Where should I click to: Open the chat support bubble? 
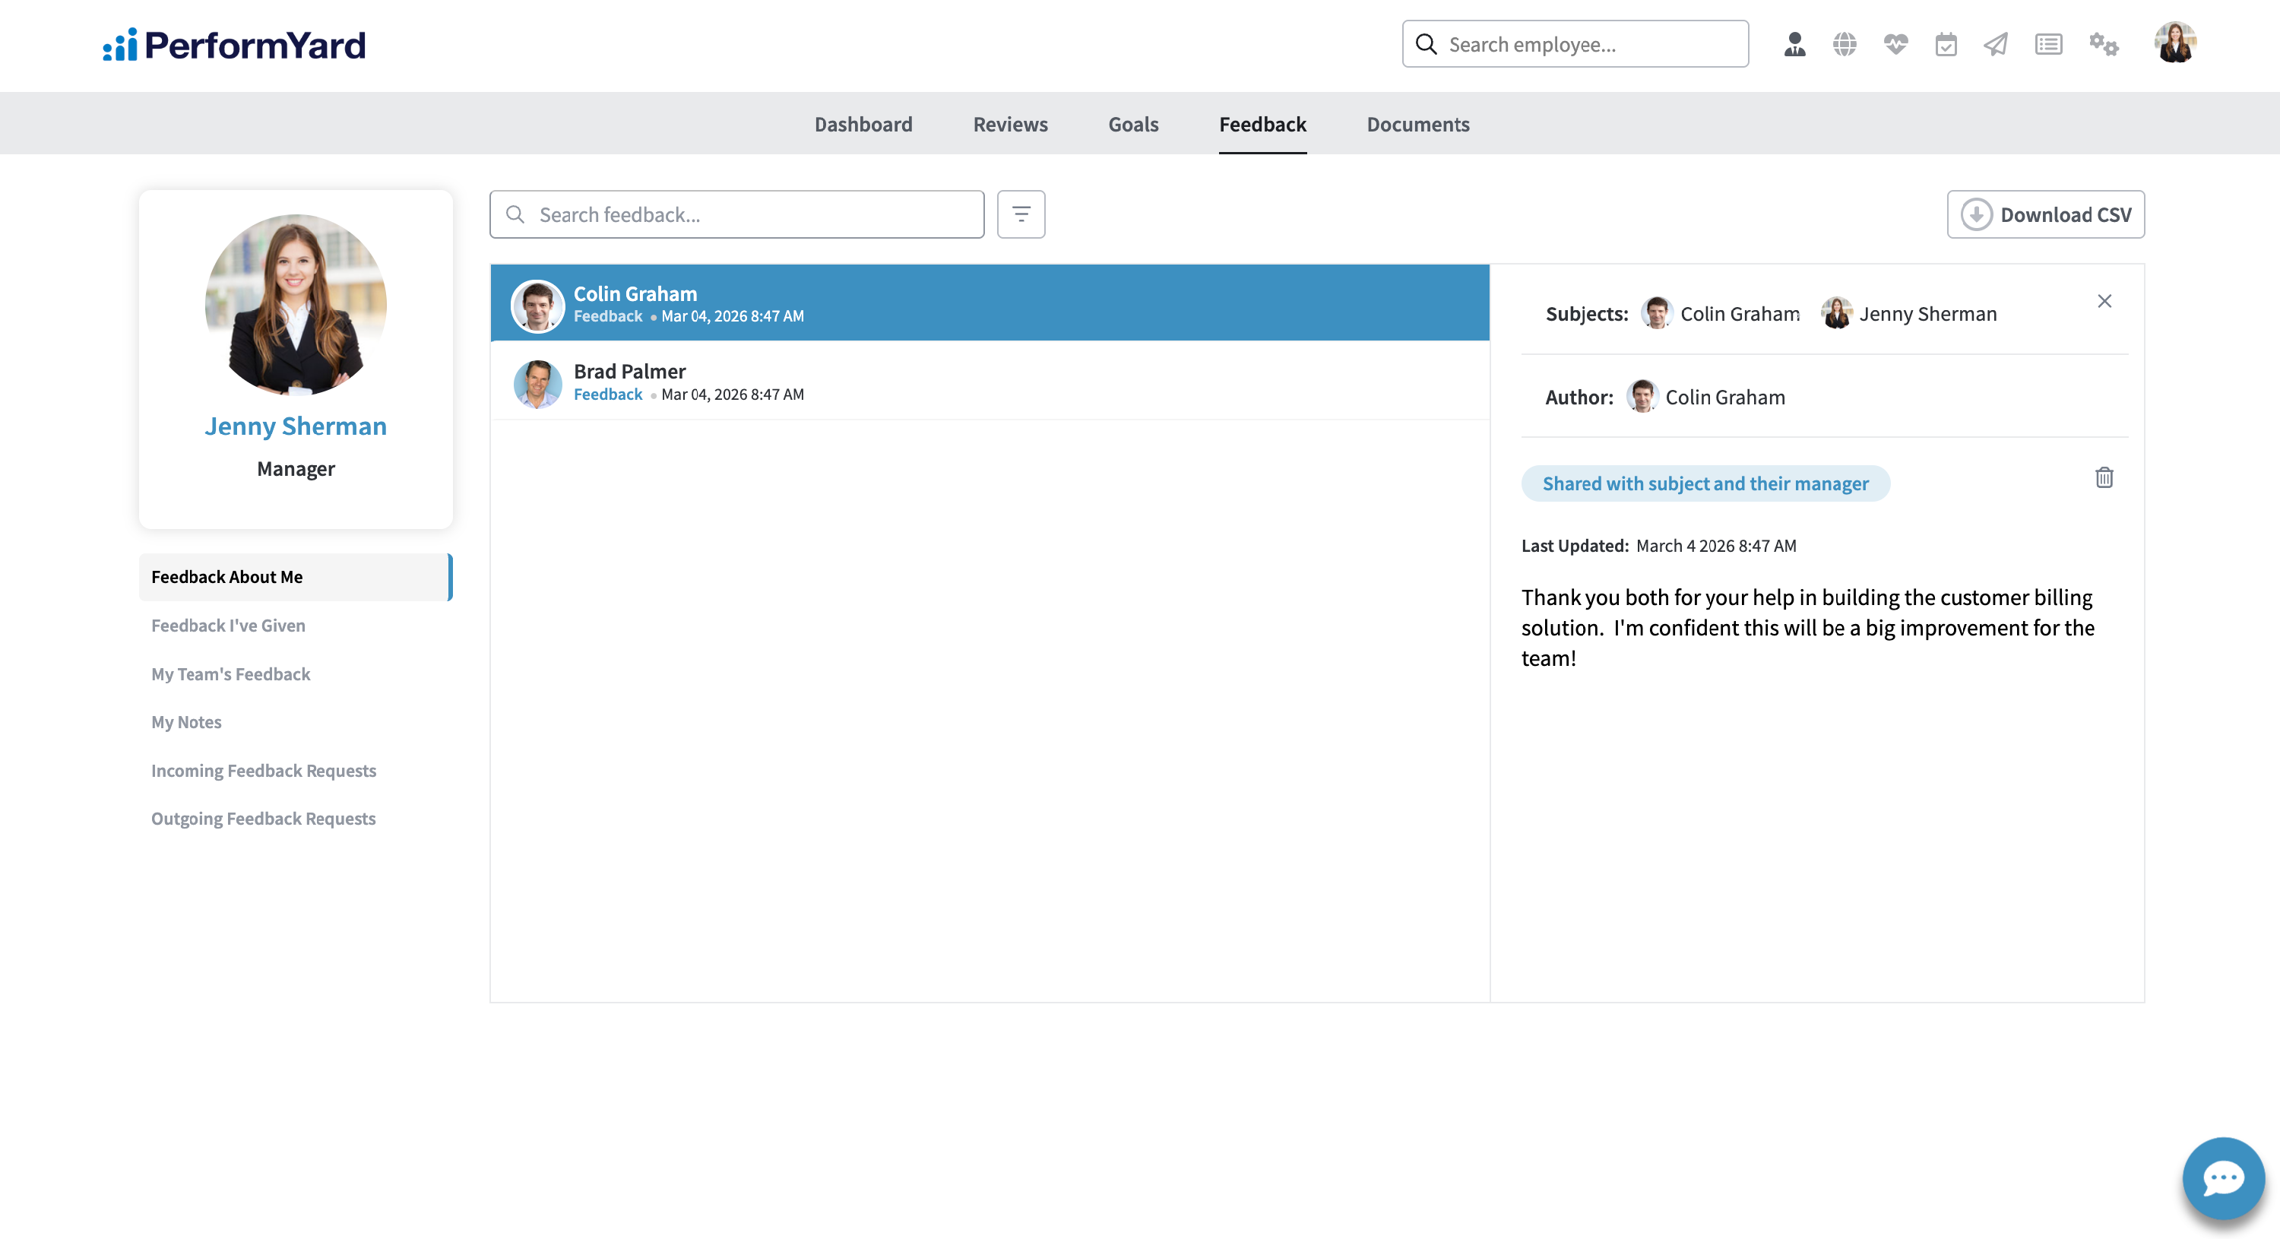(x=2222, y=1178)
